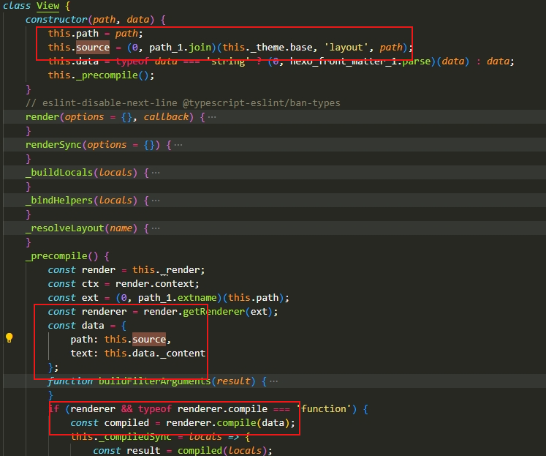546x456 pixels.
Task: Expand folded buildFilterArguments function ellipsis
Action: pos(273,381)
